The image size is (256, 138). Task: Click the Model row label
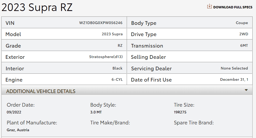(x=13, y=34)
